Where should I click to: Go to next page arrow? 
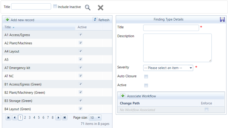(x=58, y=118)
